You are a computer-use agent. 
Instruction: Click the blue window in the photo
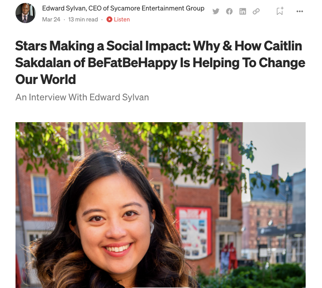[40, 194]
